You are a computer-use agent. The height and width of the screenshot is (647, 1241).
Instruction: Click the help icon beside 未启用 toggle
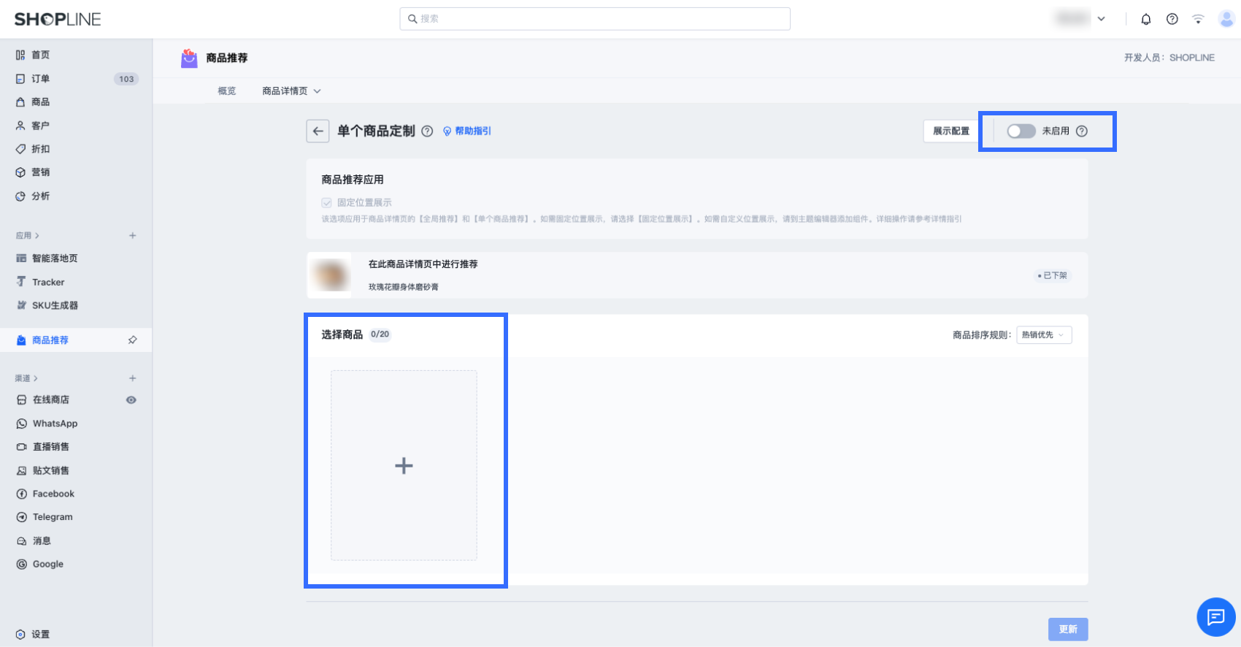tap(1082, 131)
